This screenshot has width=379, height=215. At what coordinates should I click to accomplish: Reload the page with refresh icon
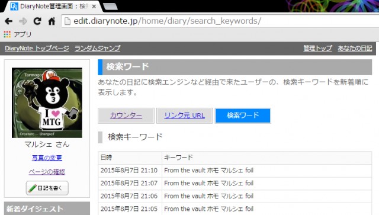click(37, 21)
